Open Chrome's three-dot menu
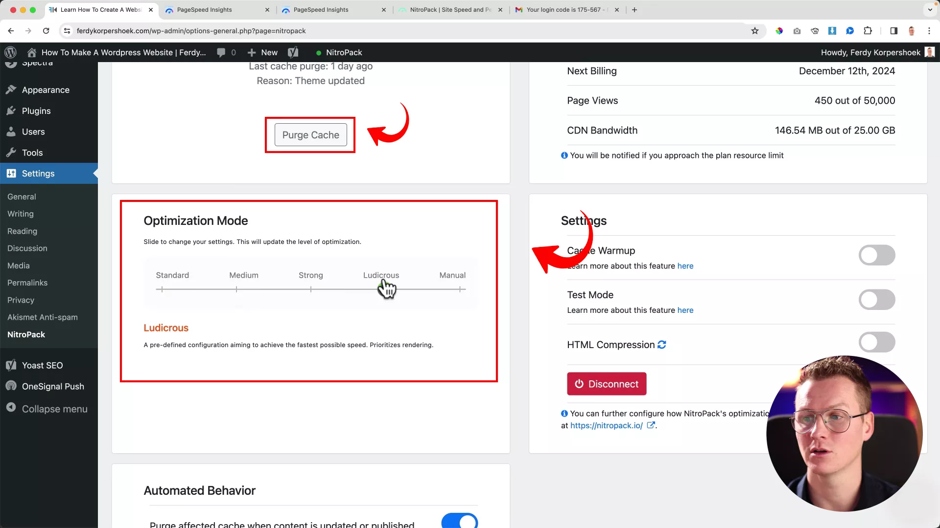Image resolution: width=940 pixels, height=528 pixels. pos(930,31)
